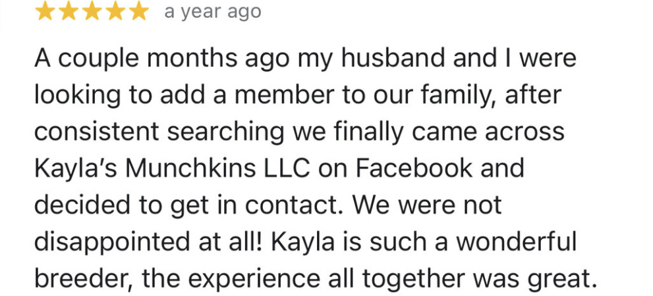Viewport: 653px width, 296px height.
Task: Click the 'a year ago' timestamp
Action: [213, 12]
